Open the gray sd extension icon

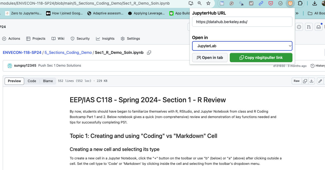pyautogui.click(x=251, y=3)
